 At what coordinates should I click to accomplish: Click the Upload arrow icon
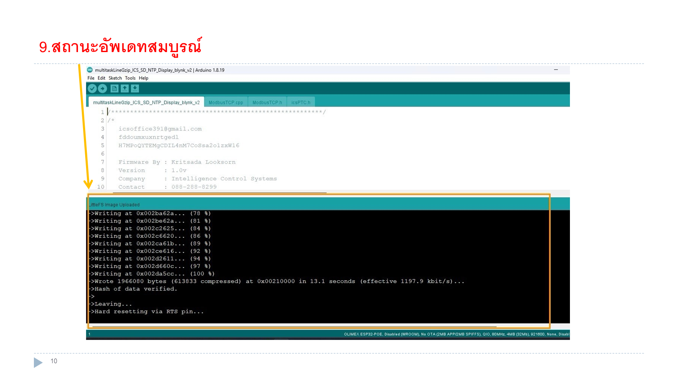103,88
